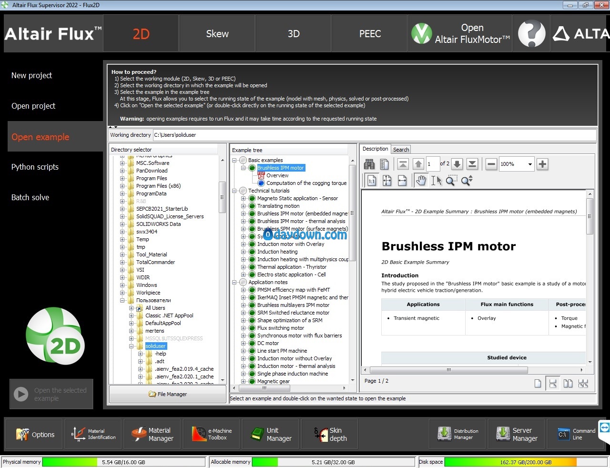Launch the e-Machine Toolbox
The width and height of the screenshot is (610, 468).
pos(212,434)
